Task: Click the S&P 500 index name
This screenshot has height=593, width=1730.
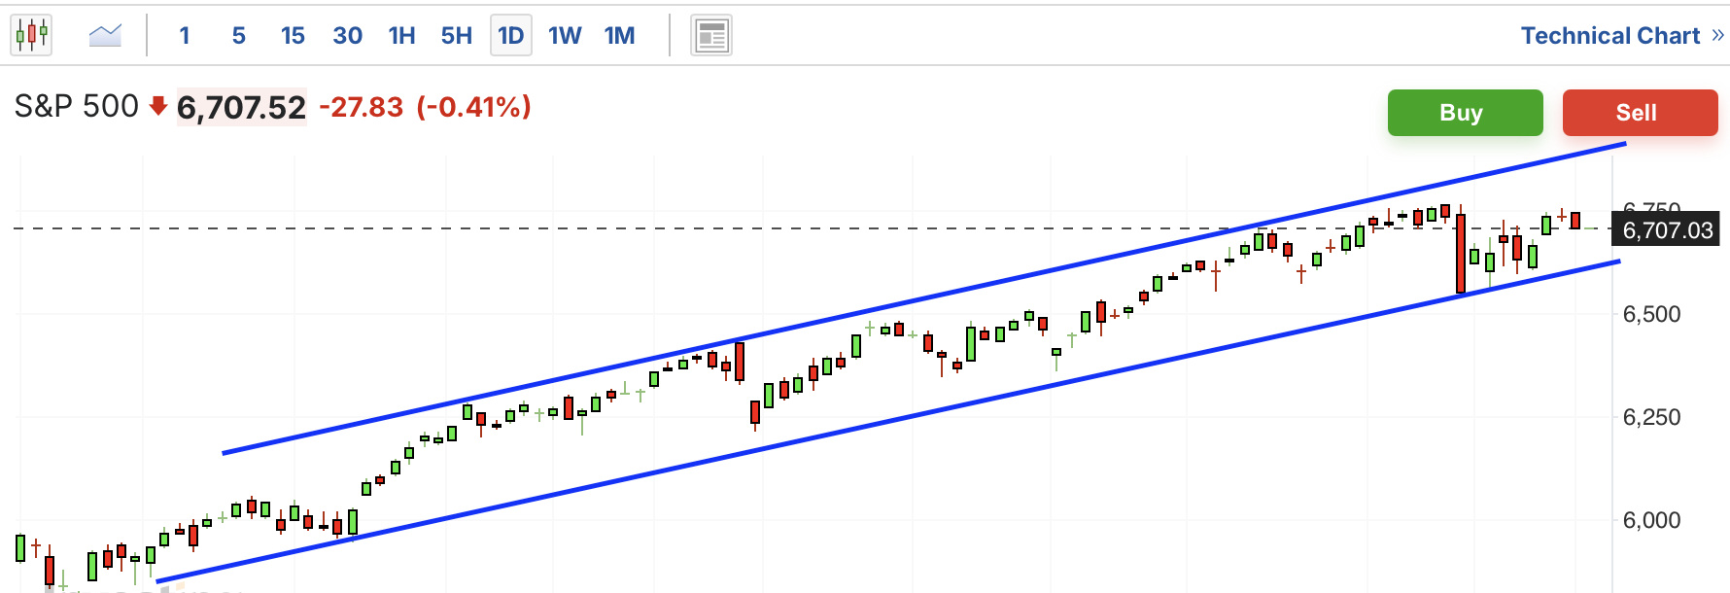Action: 77,106
